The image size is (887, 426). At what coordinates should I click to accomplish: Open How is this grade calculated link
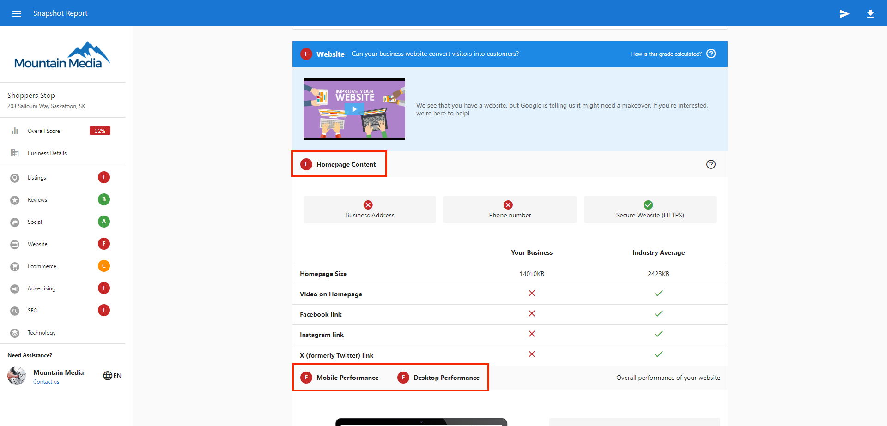(x=666, y=54)
